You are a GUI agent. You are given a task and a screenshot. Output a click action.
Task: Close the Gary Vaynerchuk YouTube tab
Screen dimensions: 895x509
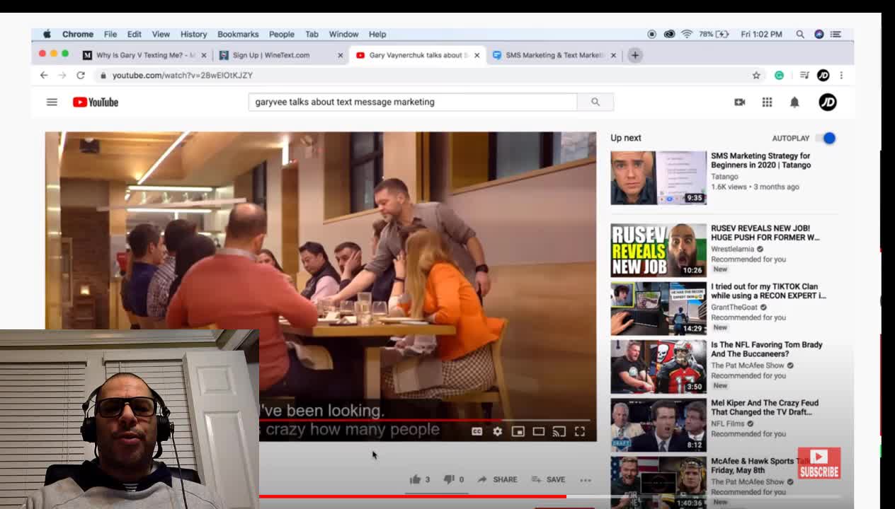coord(477,55)
